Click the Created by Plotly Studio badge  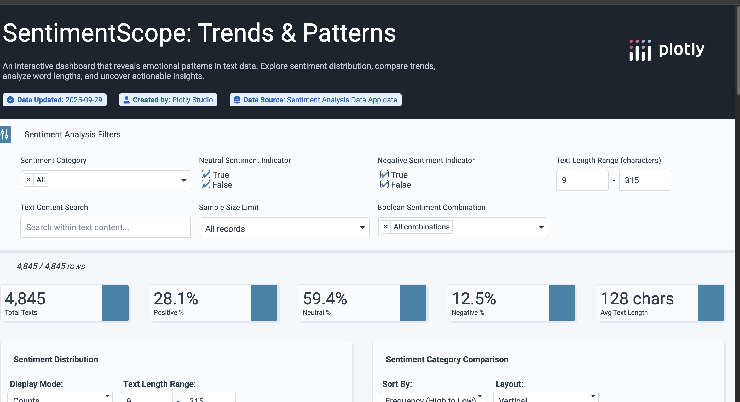(x=168, y=100)
